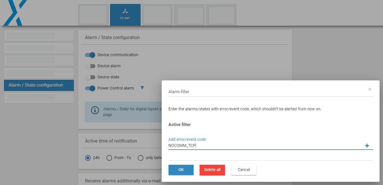Image resolution: width=383 pixels, height=185 pixels.
Task: Select the 24h notification radio button
Action: tap(88, 158)
